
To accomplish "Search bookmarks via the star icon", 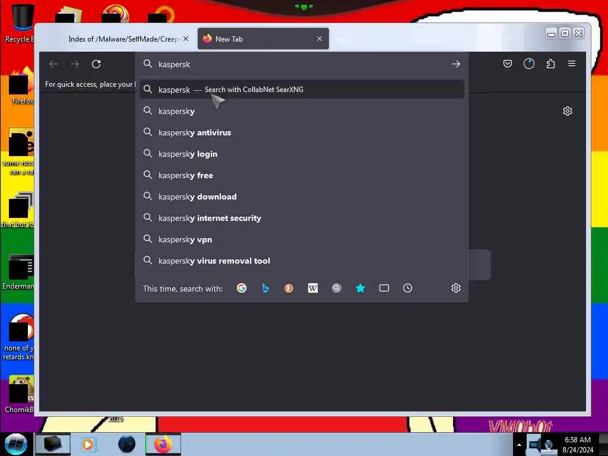I will point(360,288).
